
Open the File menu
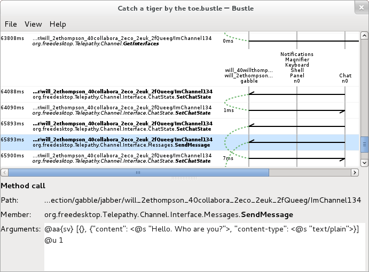(x=11, y=24)
